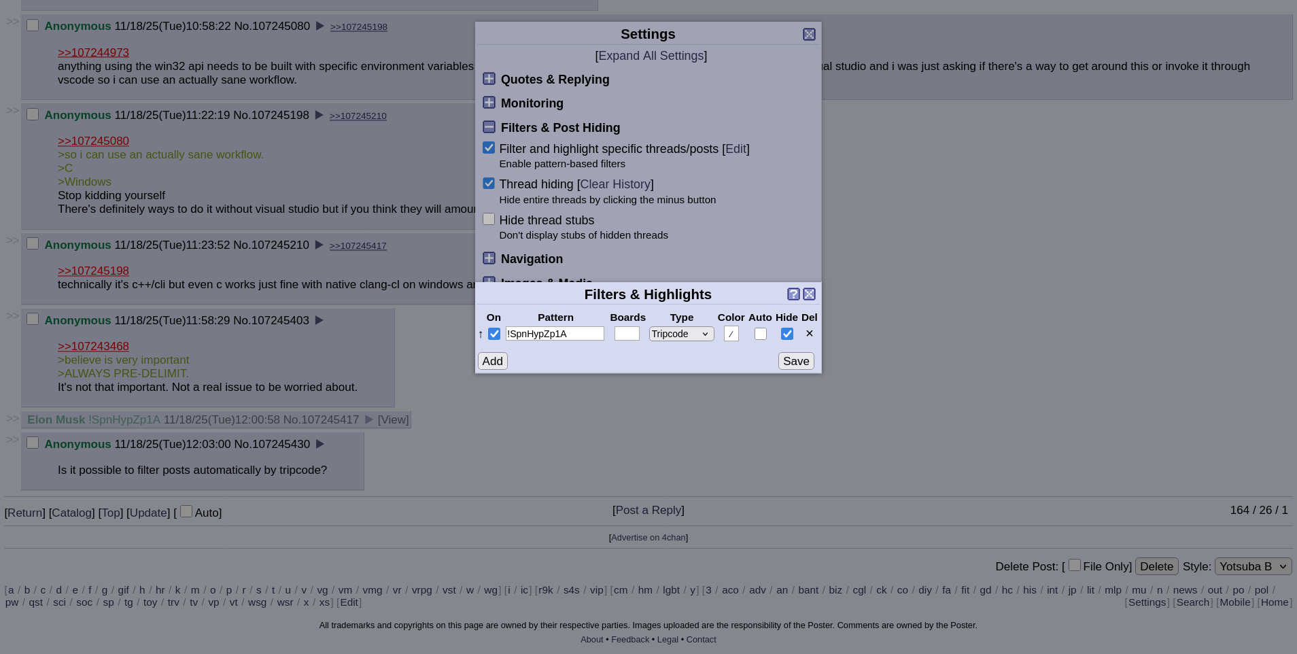Go to the /g/ board link

[105, 590]
